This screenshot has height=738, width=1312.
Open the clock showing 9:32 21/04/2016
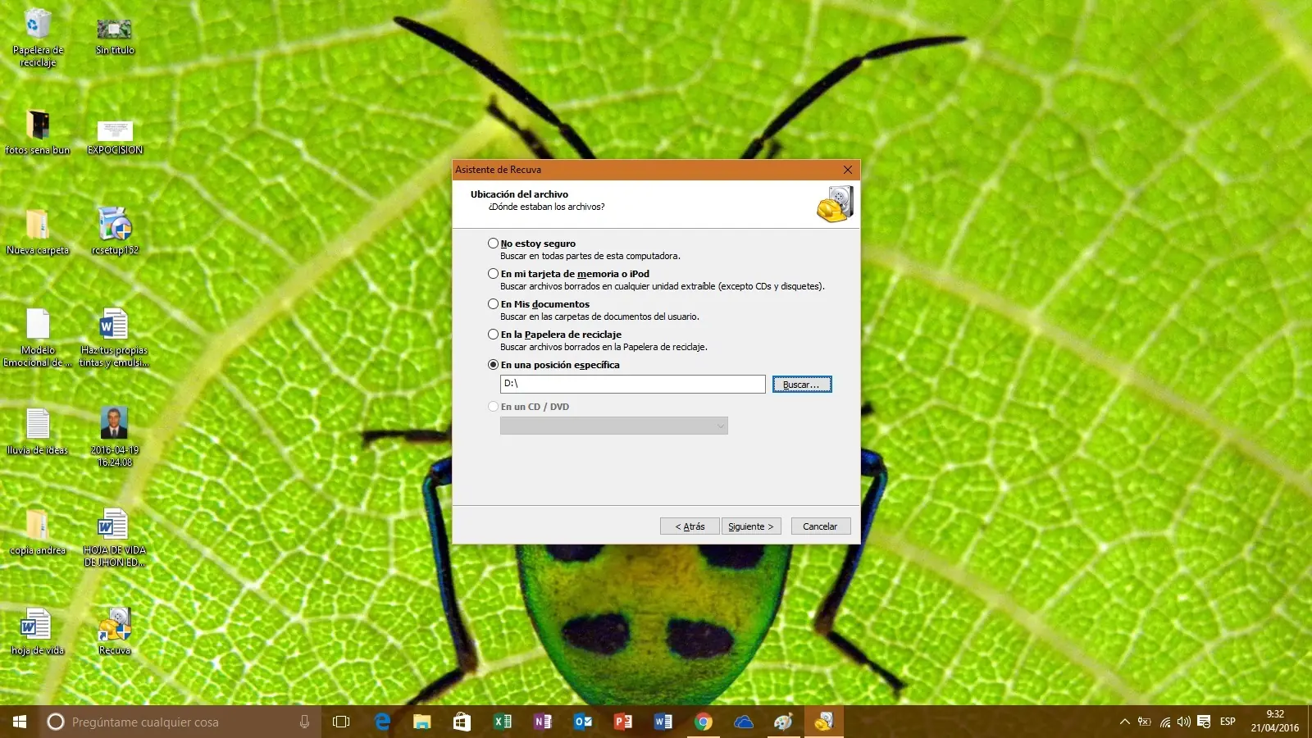[x=1274, y=722]
